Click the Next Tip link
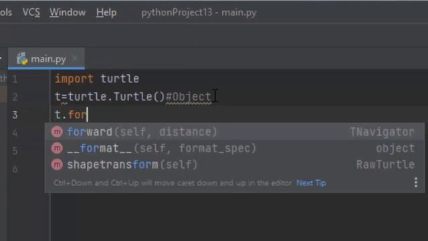Screen dimensions: 428x241 [x=311, y=183]
